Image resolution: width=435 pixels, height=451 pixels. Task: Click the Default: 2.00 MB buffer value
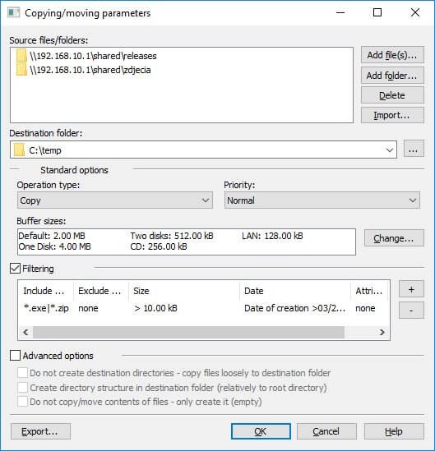52,236
